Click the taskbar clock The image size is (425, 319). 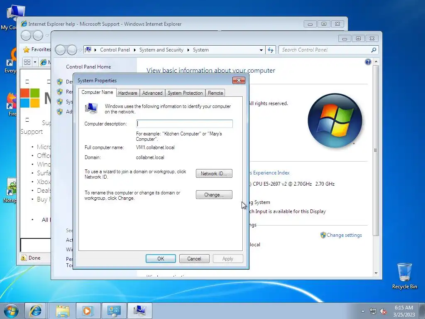[x=404, y=311]
